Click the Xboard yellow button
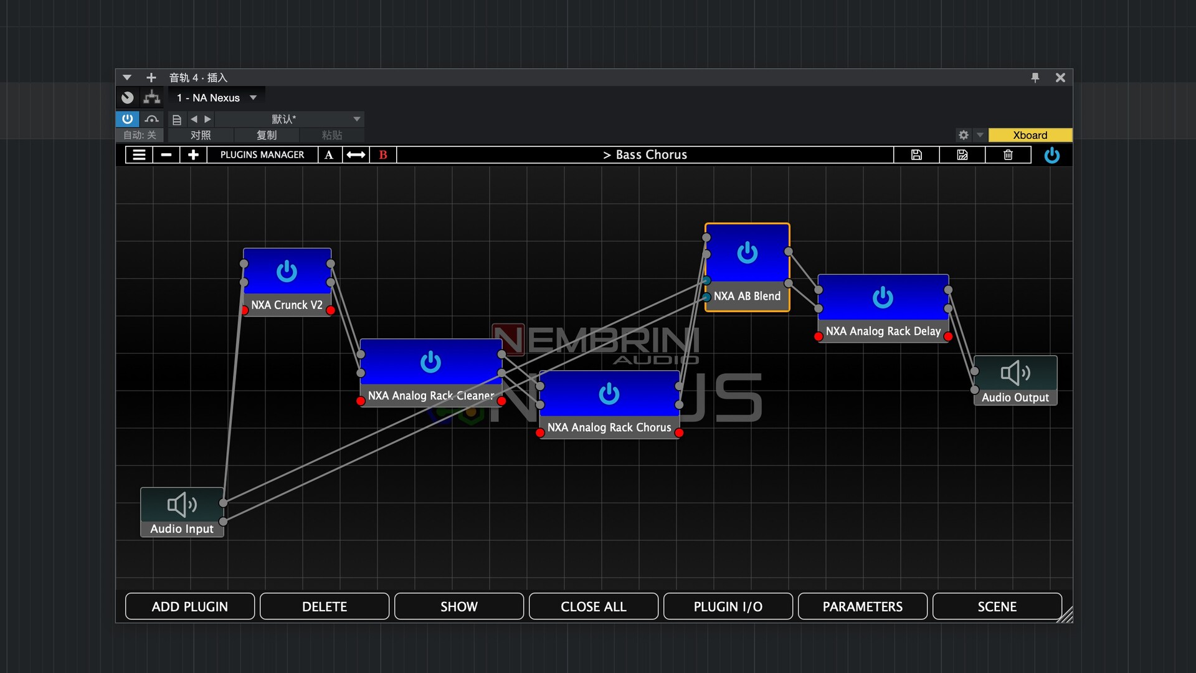Screen dimensions: 1196x673 [1030, 135]
